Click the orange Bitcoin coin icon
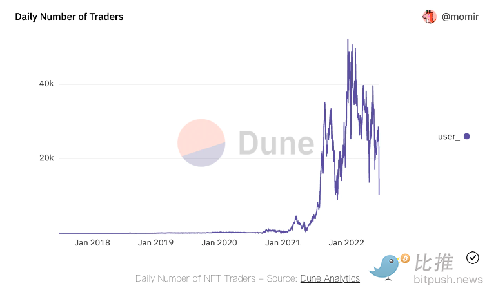This screenshot has height=297, width=496. [405, 258]
